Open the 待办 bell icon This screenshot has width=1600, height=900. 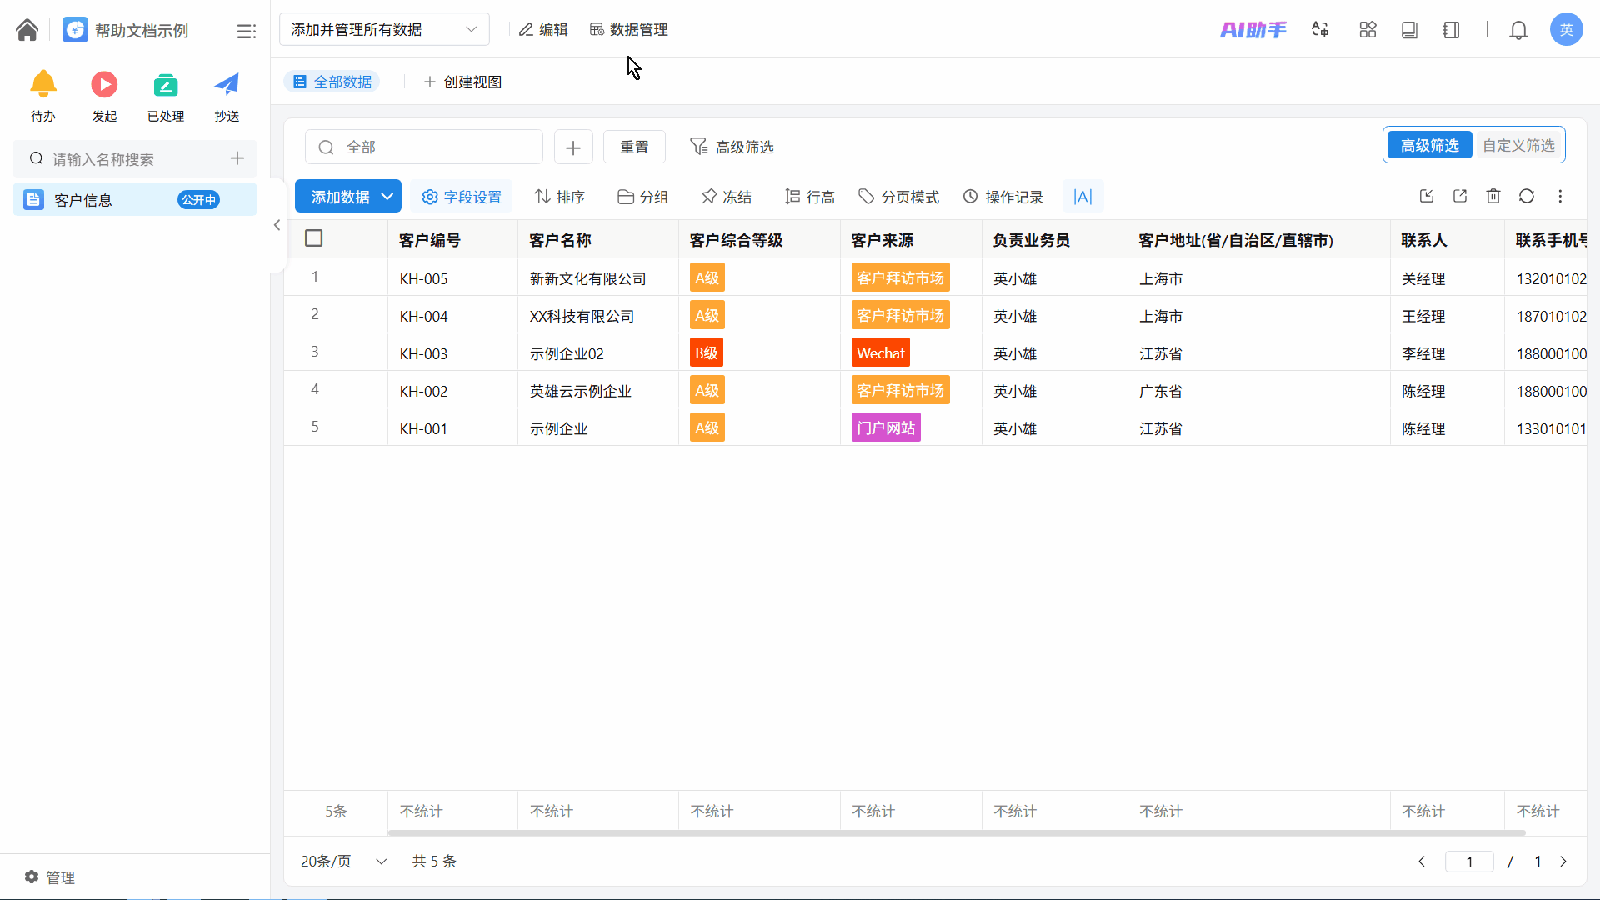coord(43,84)
